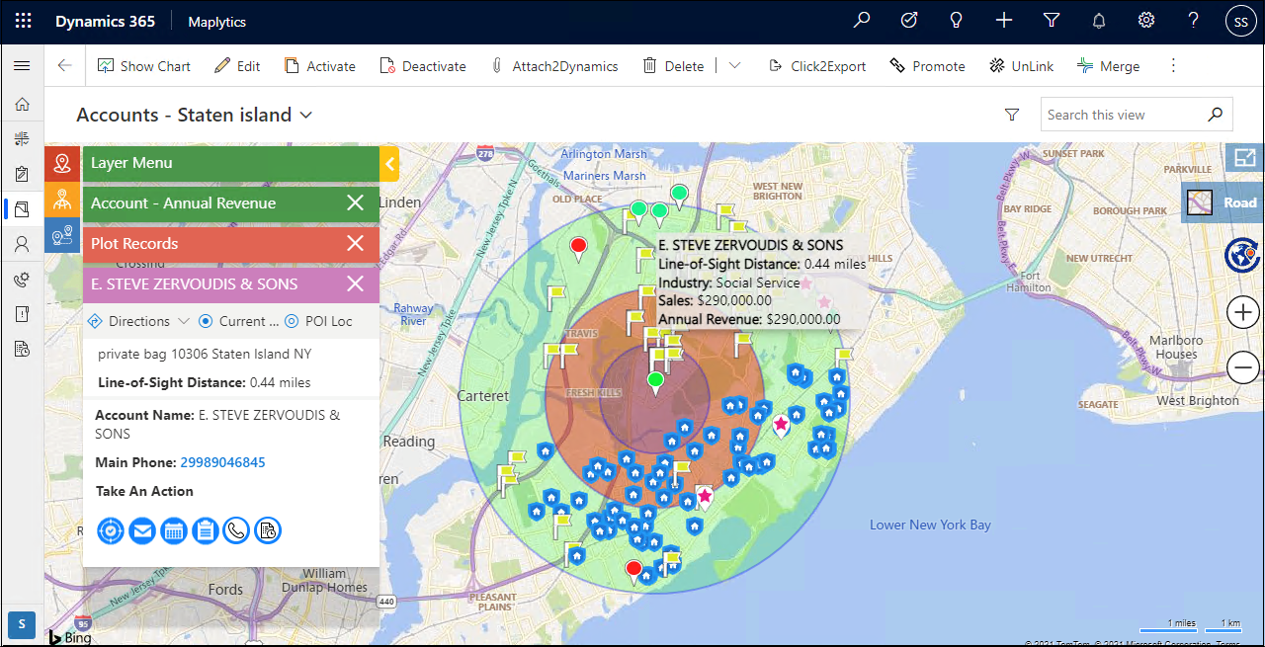Open the clipboard activities icon in sidebar
The width and height of the screenshot is (1265, 647).
(x=22, y=174)
